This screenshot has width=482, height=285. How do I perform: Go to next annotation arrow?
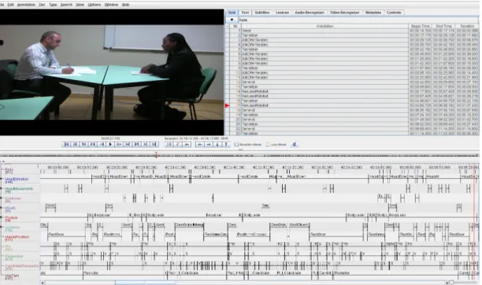[209, 144]
